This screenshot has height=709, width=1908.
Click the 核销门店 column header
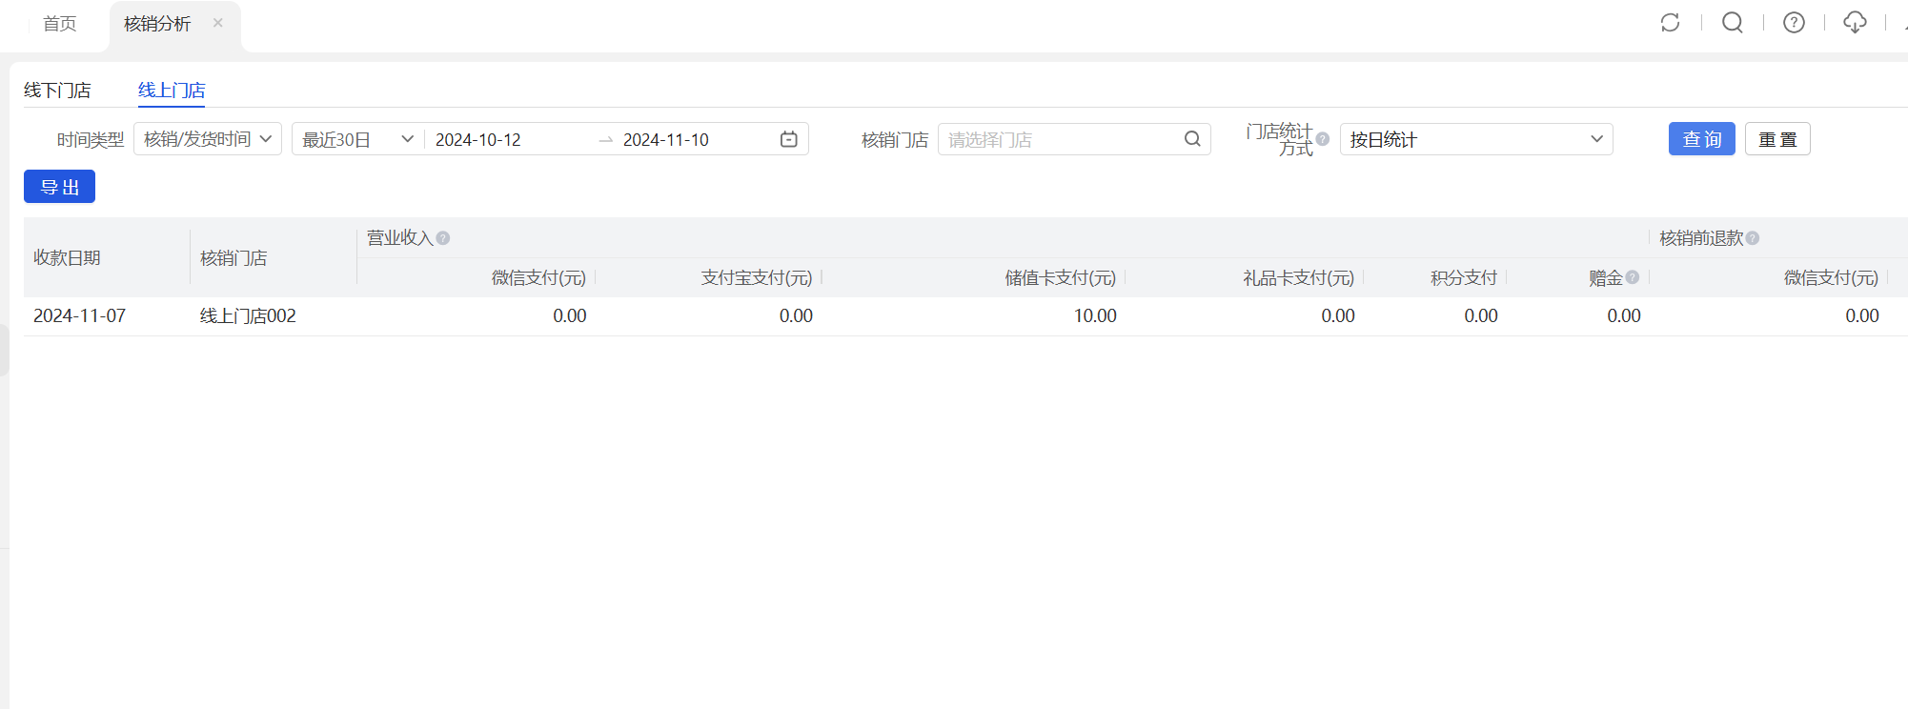click(x=233, y=257)
